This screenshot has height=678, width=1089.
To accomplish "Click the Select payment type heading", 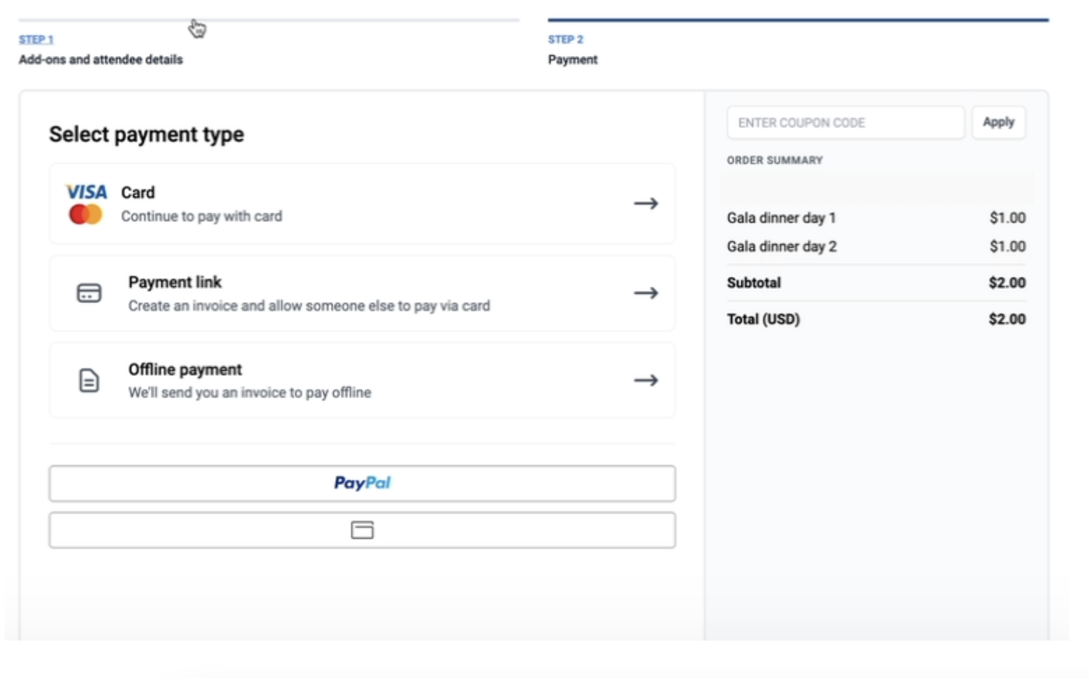I will coord(147,134).
